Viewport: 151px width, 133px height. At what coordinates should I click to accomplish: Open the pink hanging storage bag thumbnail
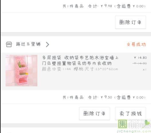[21, 71]
